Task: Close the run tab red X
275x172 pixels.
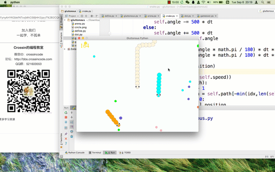Action: point(66,139)
